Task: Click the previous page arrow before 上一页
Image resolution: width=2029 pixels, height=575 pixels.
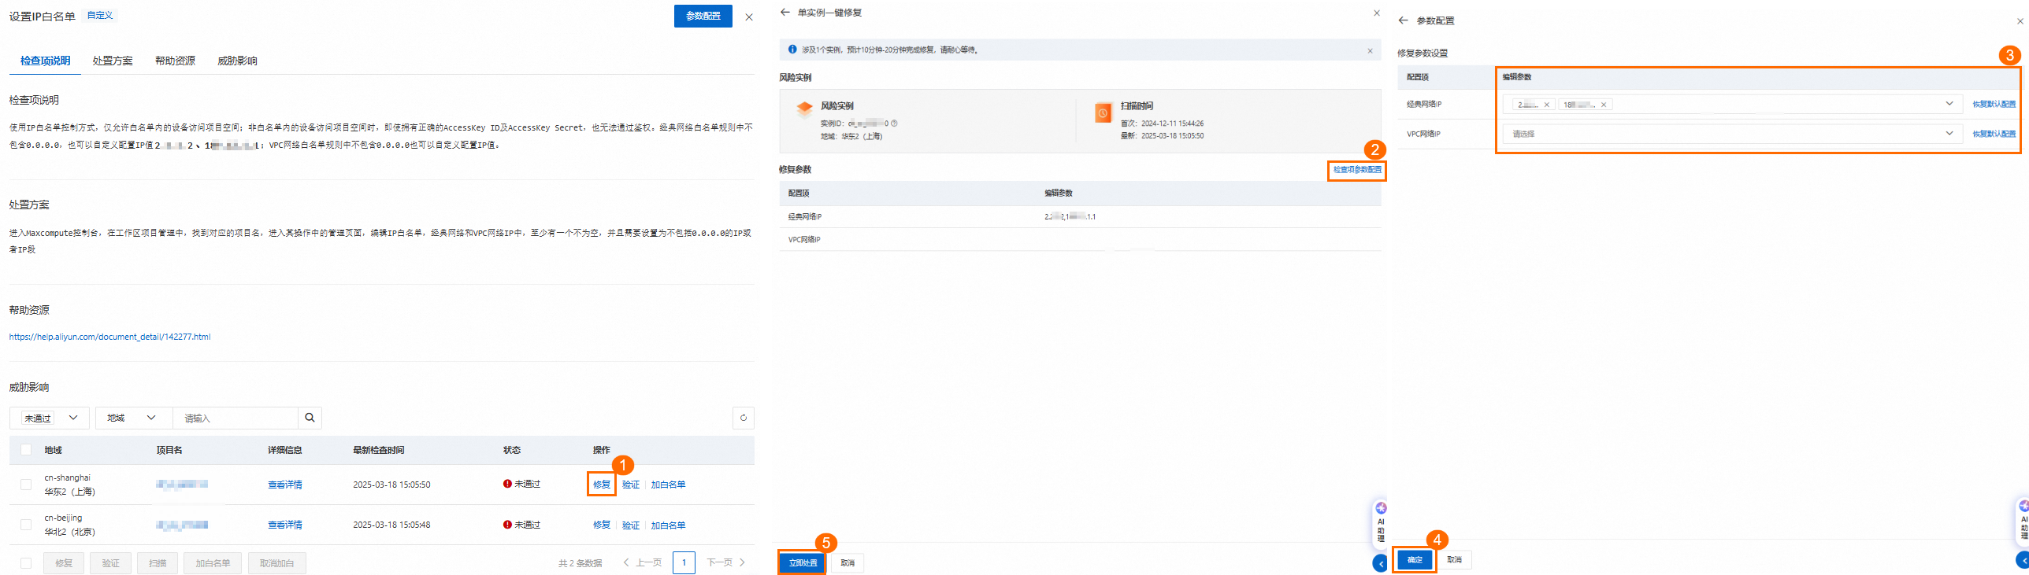Action: point(626,562)
